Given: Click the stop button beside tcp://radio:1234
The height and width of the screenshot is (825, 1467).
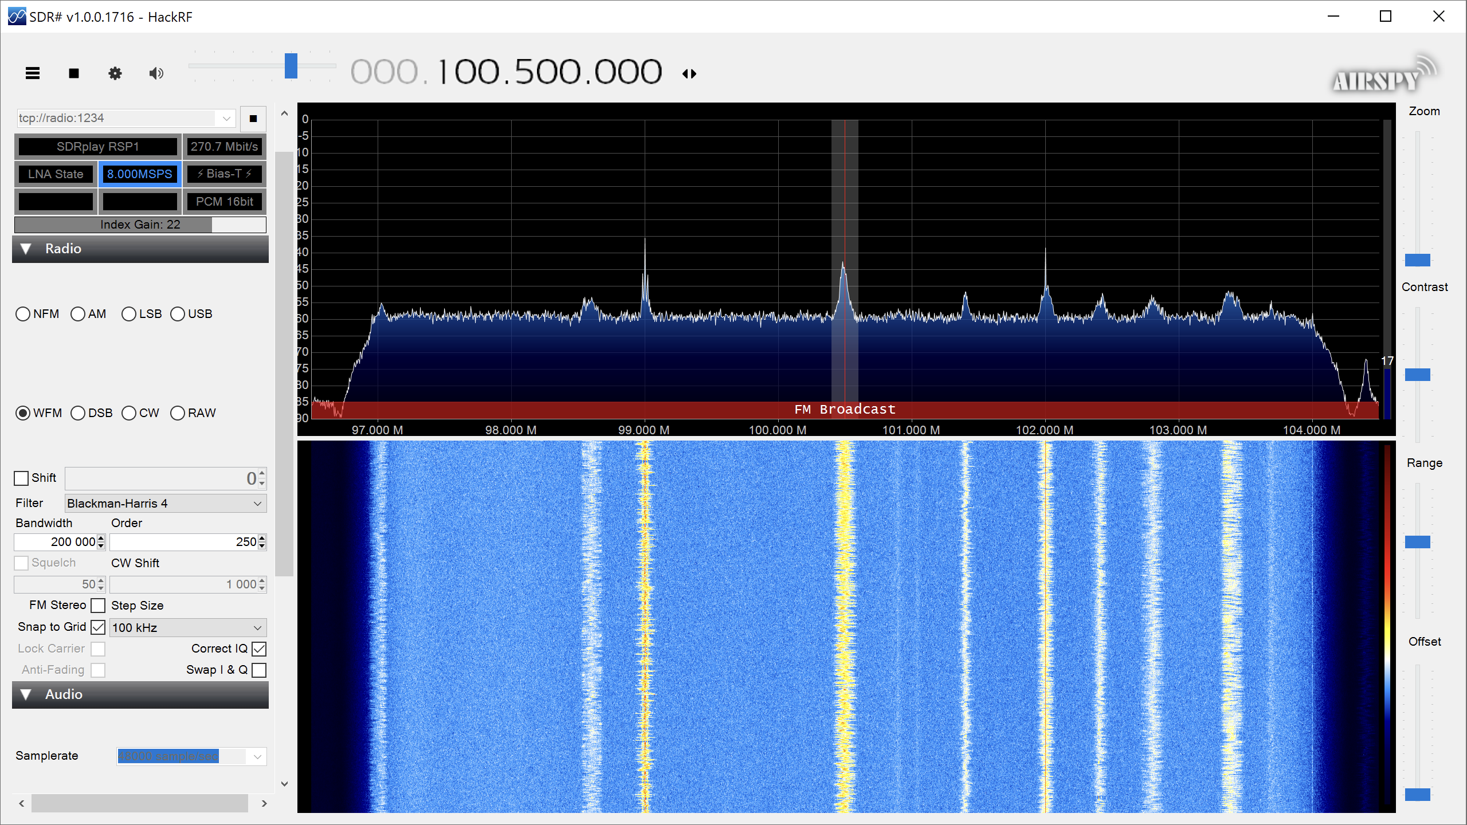Looking at the screenshot, I should tap(253, 119).
